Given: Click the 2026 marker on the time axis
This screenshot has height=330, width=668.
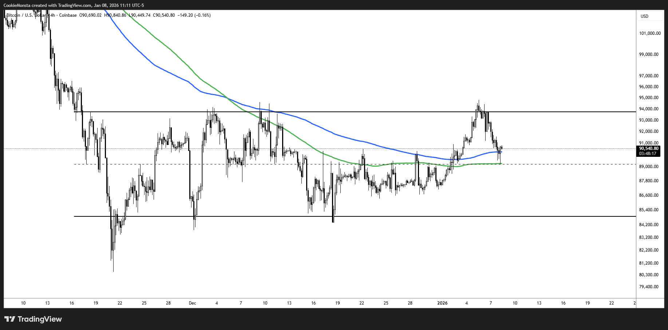Looking at the screenshot, I should coord(442,303).
